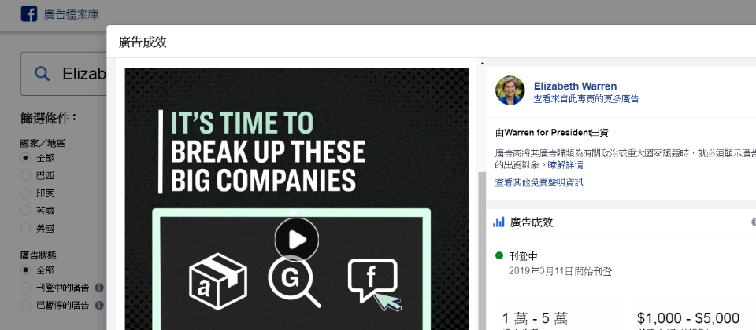This screenshot has height=330, width=756.
Task: Select the 英國 radio button
Action: (25, 211)
